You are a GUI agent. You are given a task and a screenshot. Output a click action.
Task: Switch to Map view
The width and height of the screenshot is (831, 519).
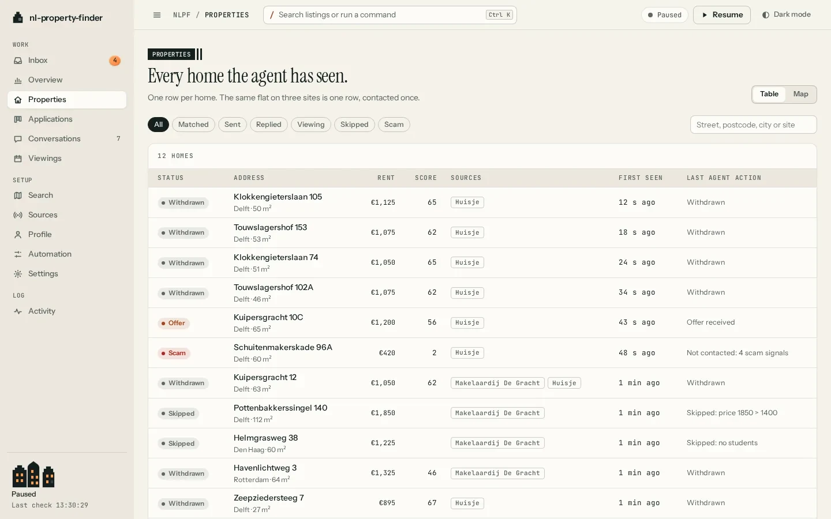(x=800, y=94)
